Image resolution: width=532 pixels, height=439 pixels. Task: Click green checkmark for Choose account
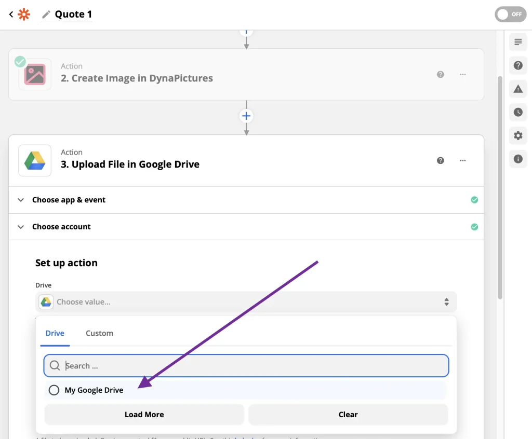474,227
